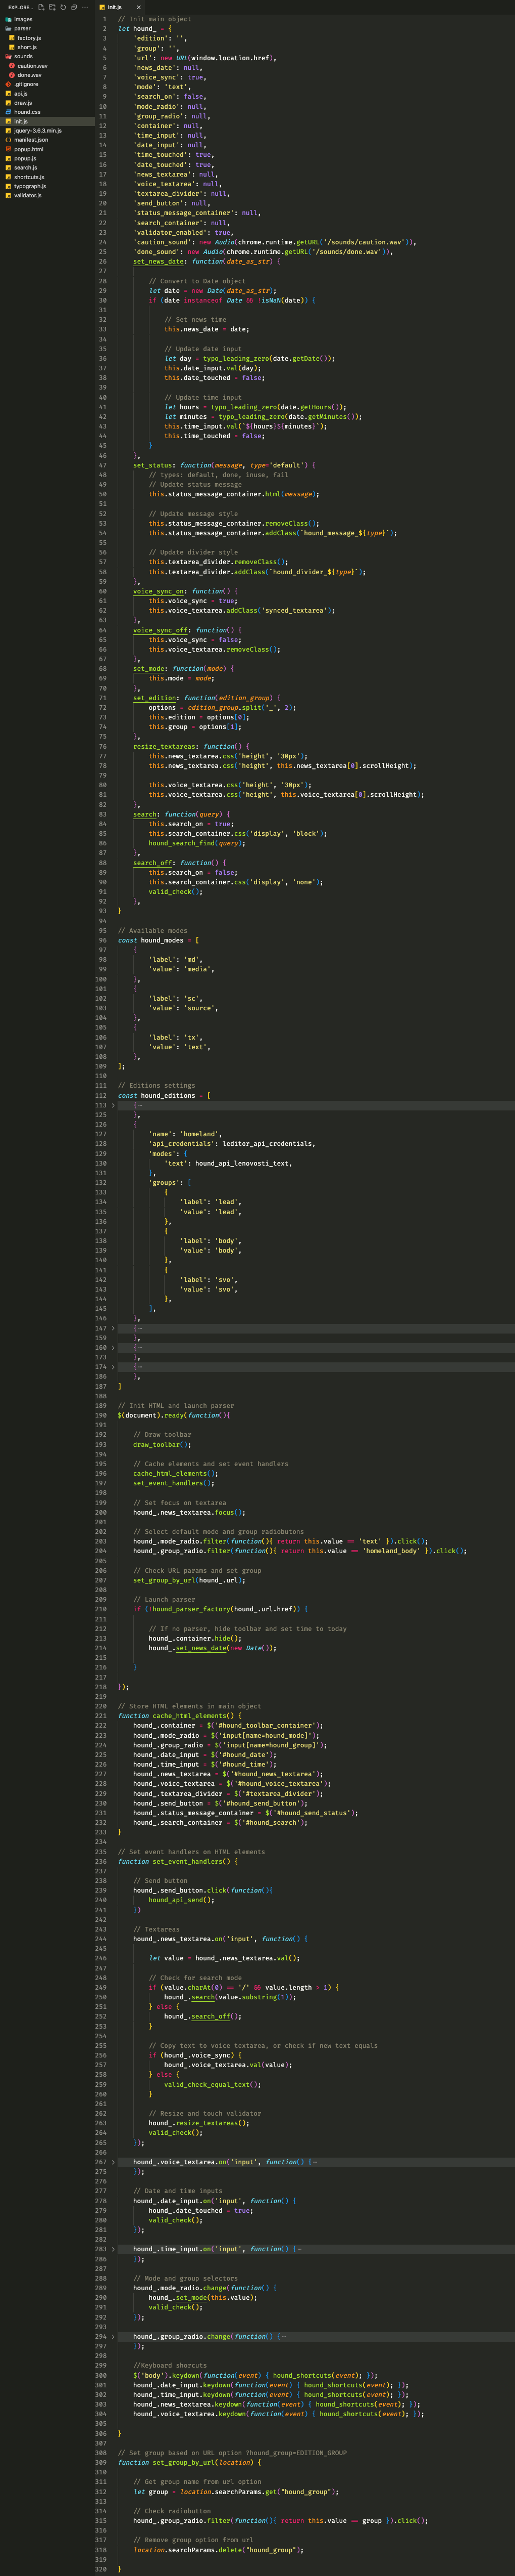This screenshot has width=515, height=2576.
Task: Click the Collapse Folders icon in Explorer header
Action: click(74, 7)
